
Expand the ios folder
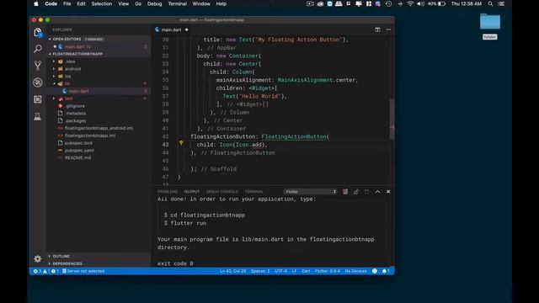54,77
